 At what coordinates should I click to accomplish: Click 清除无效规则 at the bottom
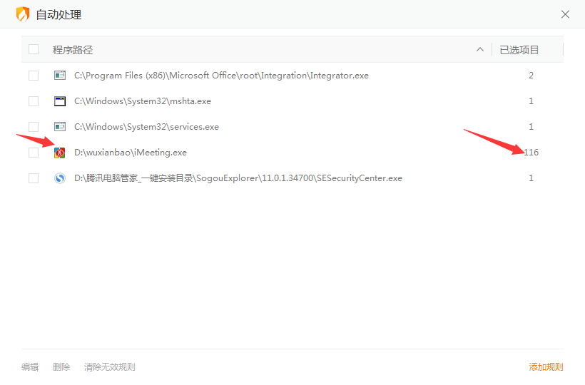point(109,367)
